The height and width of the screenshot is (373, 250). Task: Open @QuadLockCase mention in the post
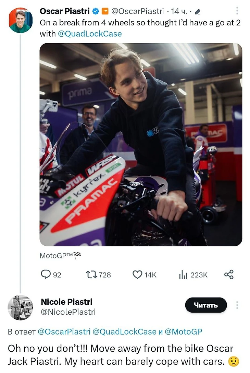point(90,34)
